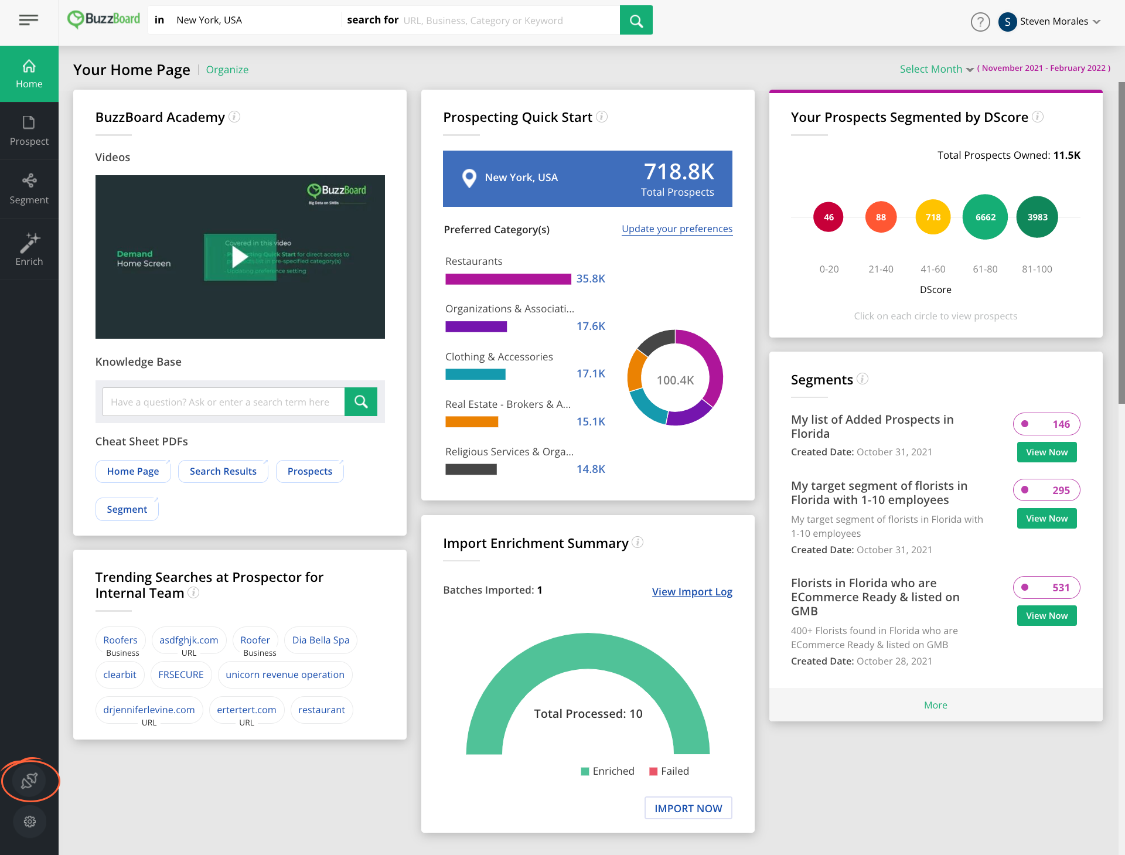Viewport: 1125px width, 855px height.
Task: Open the Segment cheat sheet PDF
Action: (127, 509)
